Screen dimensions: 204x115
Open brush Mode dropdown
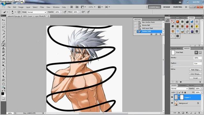[x=37, y=12]
